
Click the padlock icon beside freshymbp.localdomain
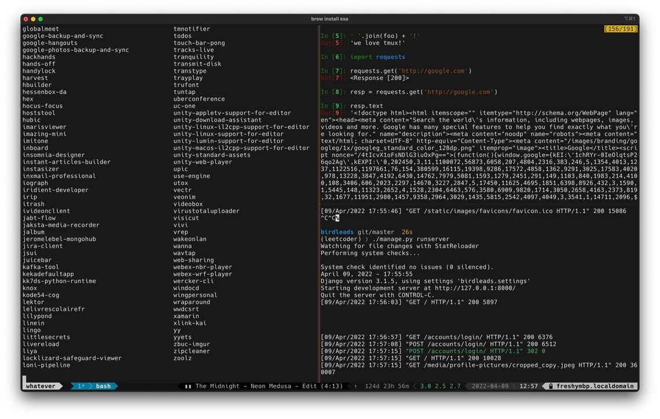(x=551, y=386)
